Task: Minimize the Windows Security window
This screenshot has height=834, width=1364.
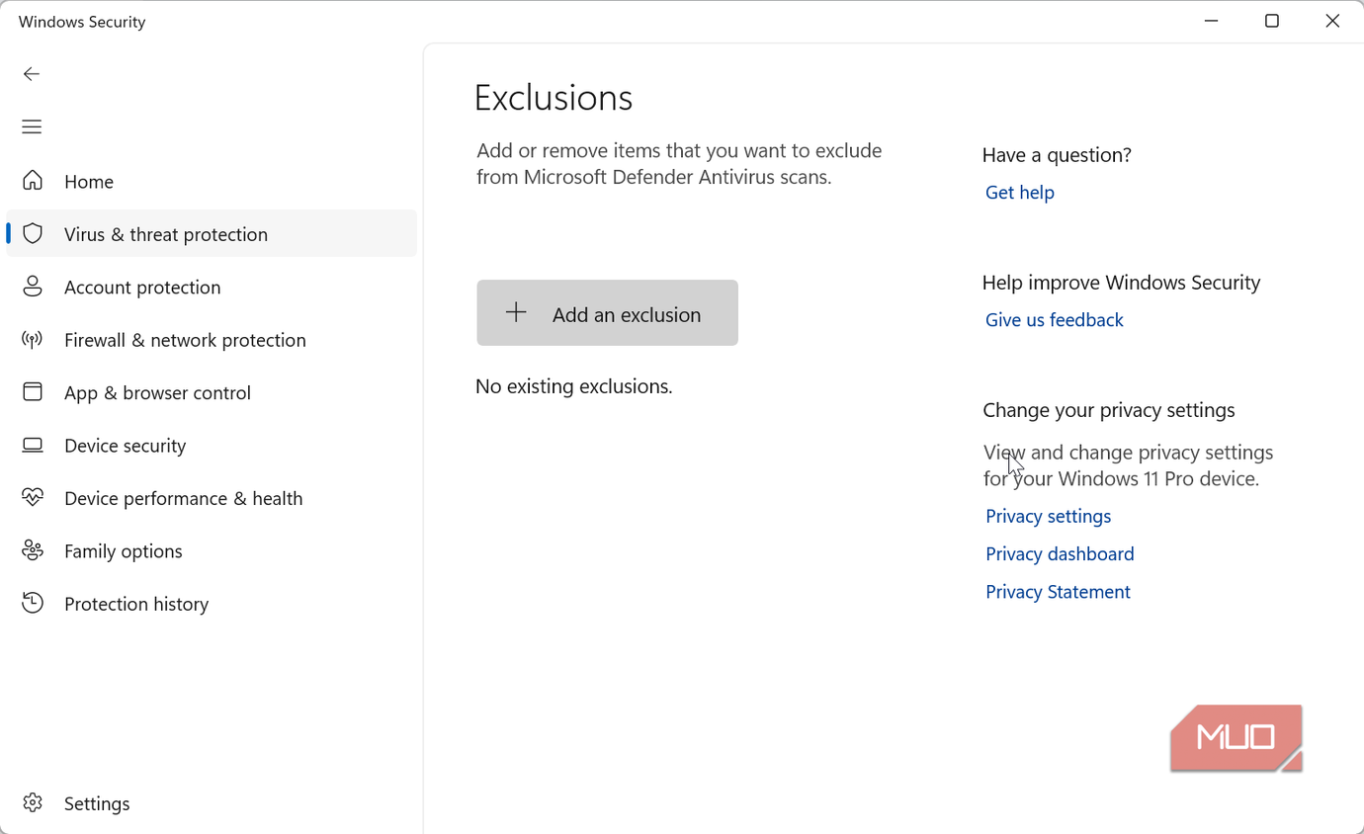Action: [1212, 21]
